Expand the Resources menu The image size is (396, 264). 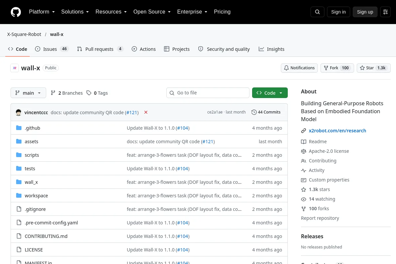111,12
